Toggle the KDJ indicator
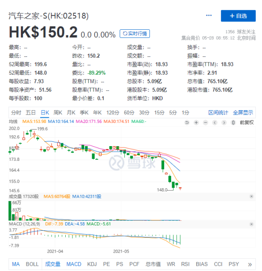 click(x=92, y=264)
